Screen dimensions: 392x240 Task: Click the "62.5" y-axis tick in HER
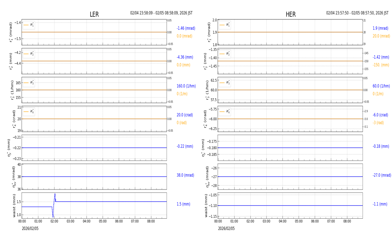point(213,80)
